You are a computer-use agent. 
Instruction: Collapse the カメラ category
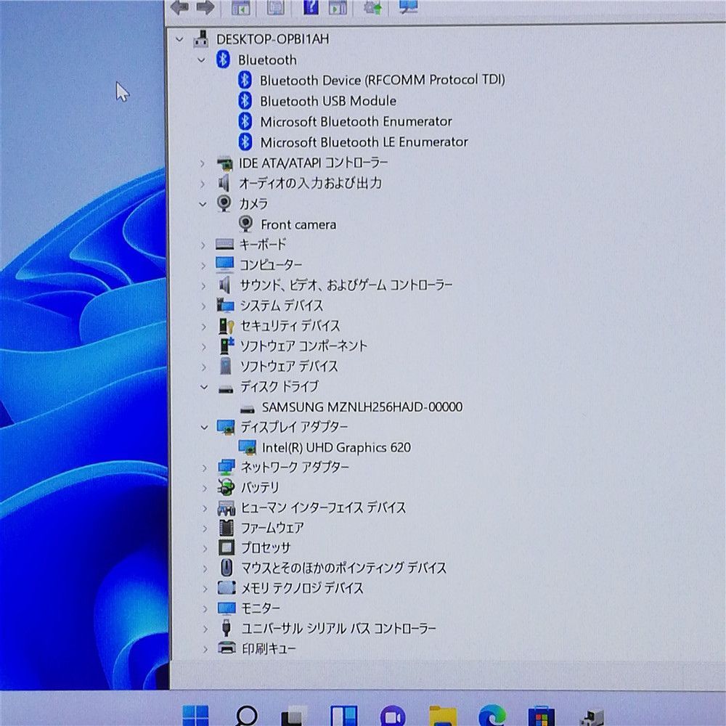tap(203, 204)
